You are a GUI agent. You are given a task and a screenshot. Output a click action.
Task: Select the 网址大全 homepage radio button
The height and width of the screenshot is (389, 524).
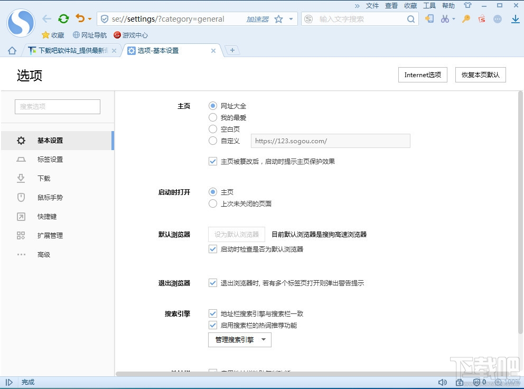coord(212,106)
